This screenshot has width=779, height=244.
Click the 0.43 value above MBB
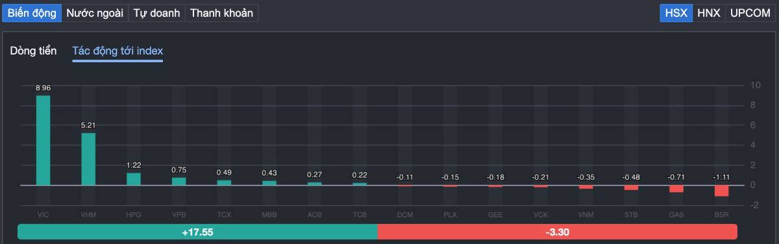(269, 173)
